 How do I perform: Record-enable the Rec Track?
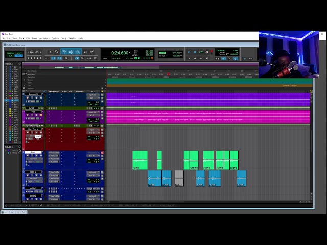[x=28, y=132]
